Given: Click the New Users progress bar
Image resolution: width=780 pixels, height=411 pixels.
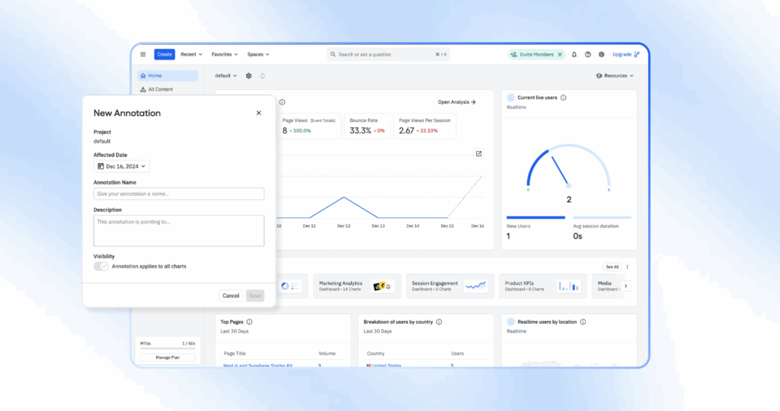Looking at the screenshot, I should pyautogui.click(x=535, y=217).
